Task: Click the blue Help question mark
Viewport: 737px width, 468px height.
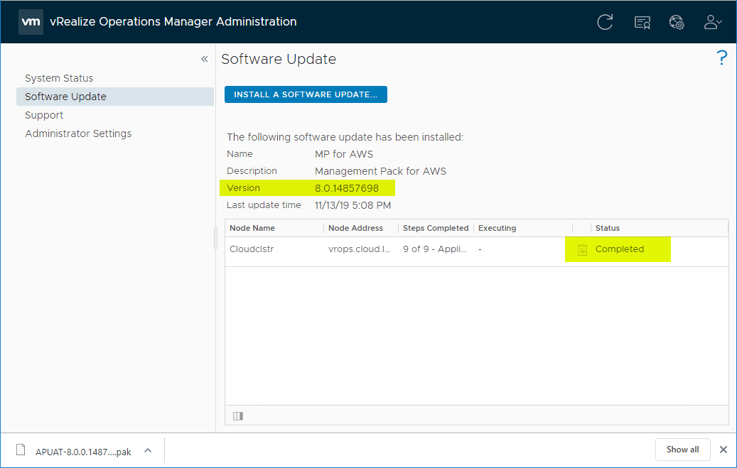Action: 722,58
